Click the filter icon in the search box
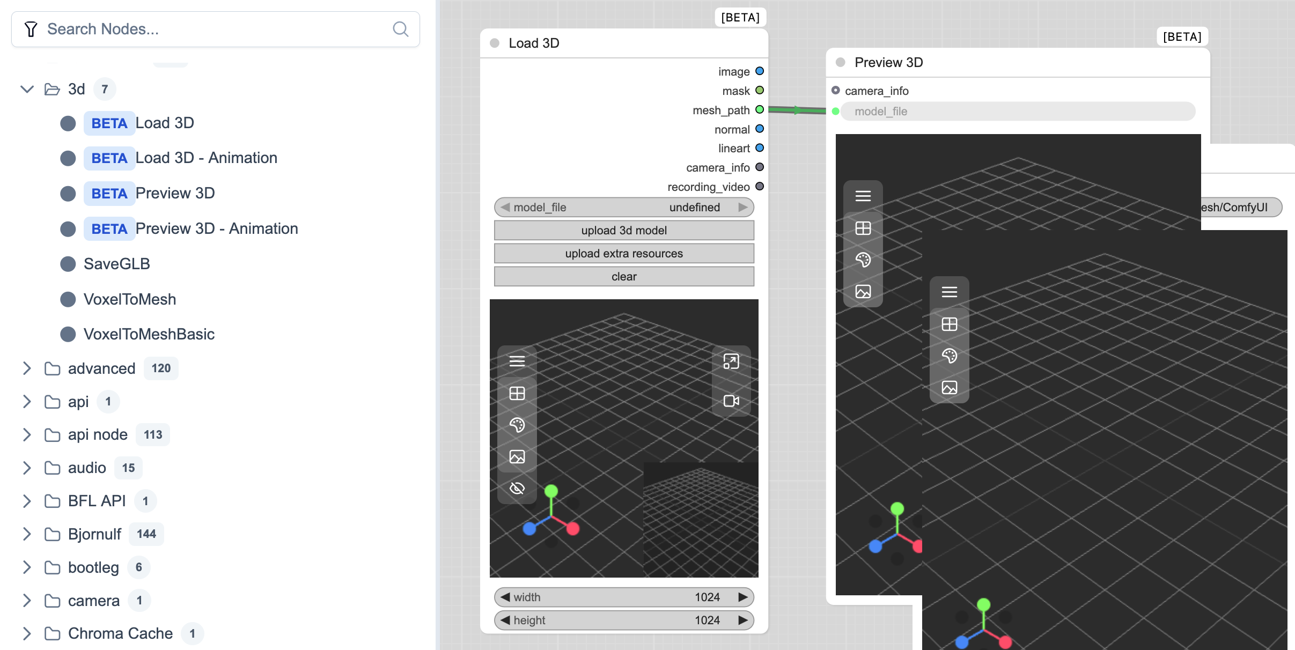This screenshot has height=650, width=1295. [31, 29]
